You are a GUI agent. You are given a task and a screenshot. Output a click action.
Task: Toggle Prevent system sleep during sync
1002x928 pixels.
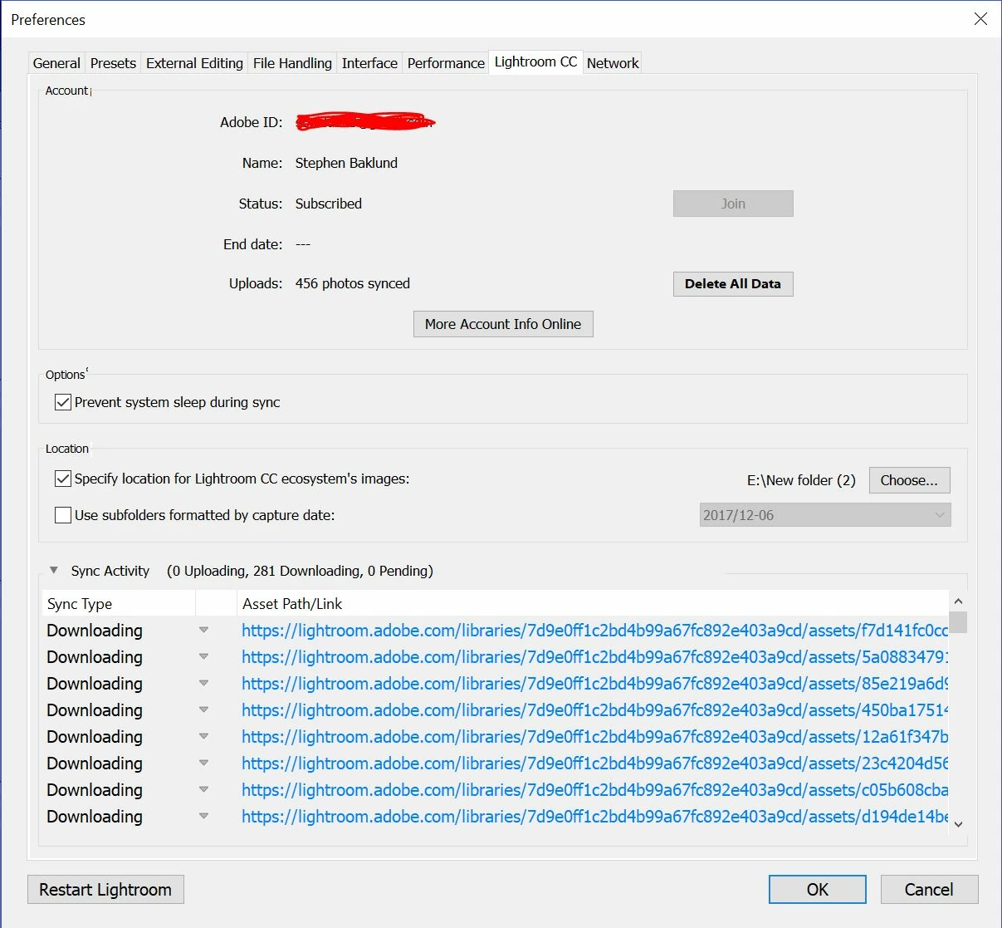(x=63, y=402)
